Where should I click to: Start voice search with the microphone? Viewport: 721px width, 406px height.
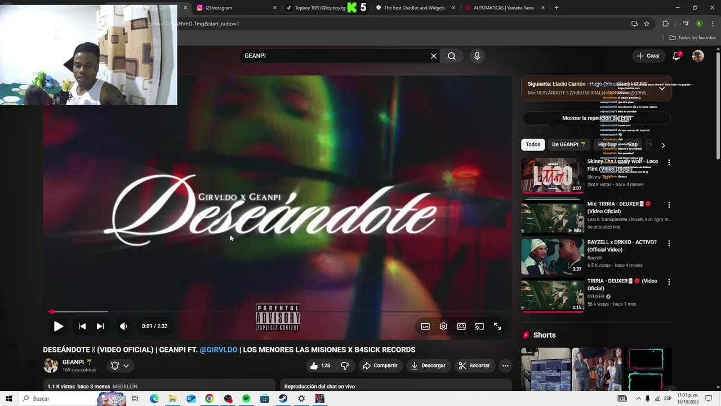click(477, 56)
